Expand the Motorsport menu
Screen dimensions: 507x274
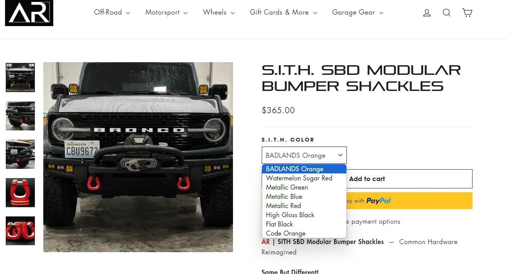(166, 12)
